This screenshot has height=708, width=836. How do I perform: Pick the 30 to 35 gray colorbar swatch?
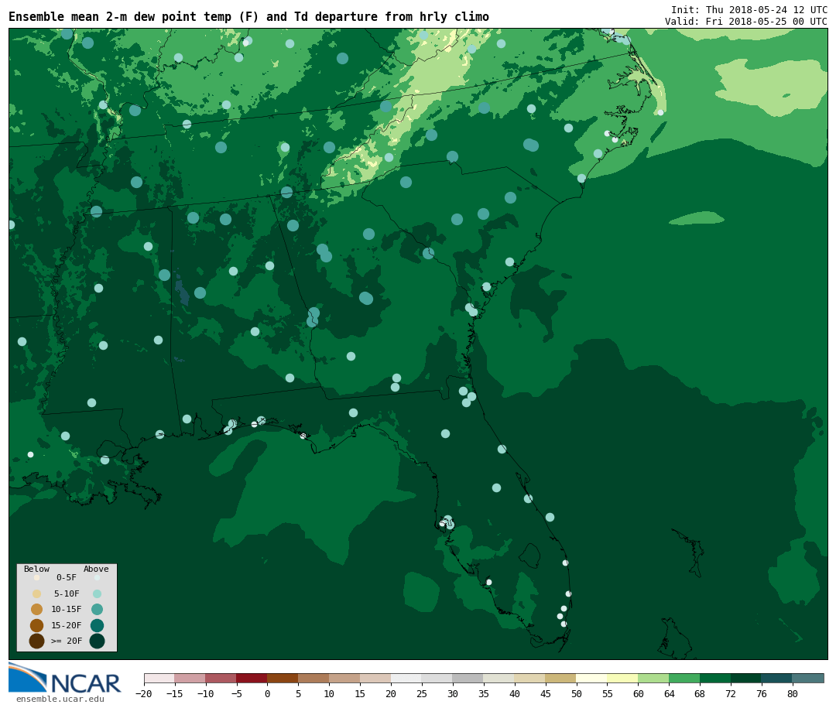coord(468,678)
